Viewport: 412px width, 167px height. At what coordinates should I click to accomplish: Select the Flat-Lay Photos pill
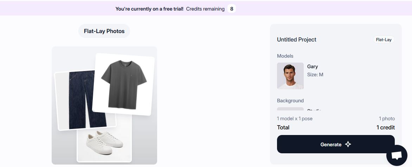tap(104, 31)
